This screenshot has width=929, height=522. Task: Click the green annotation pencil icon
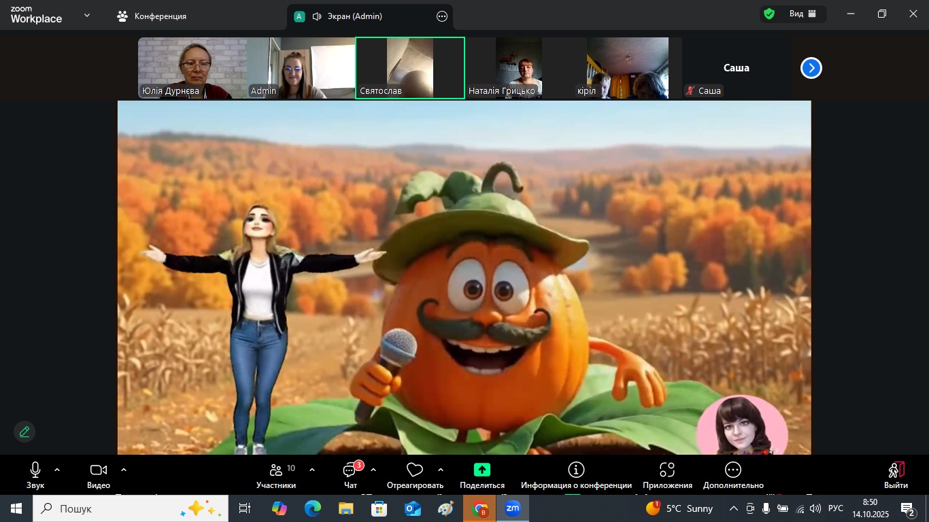tap(24, 432)
